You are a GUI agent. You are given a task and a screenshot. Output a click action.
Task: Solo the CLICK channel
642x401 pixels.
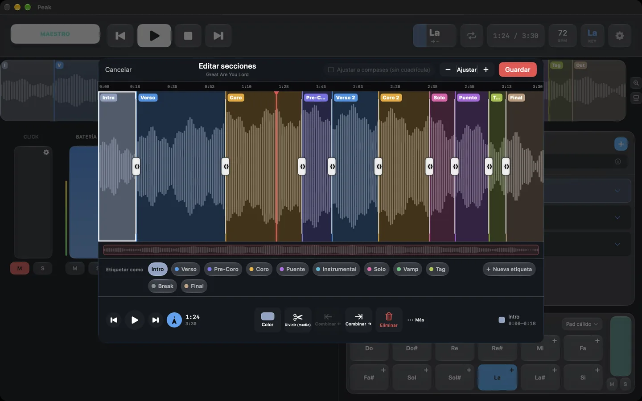tap(43, 268)
